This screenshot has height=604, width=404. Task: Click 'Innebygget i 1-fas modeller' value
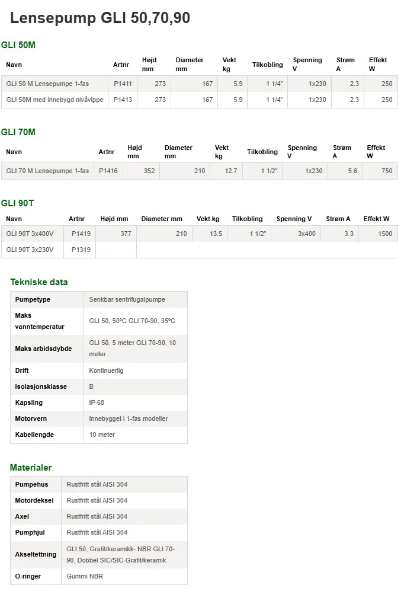(129, 418)
